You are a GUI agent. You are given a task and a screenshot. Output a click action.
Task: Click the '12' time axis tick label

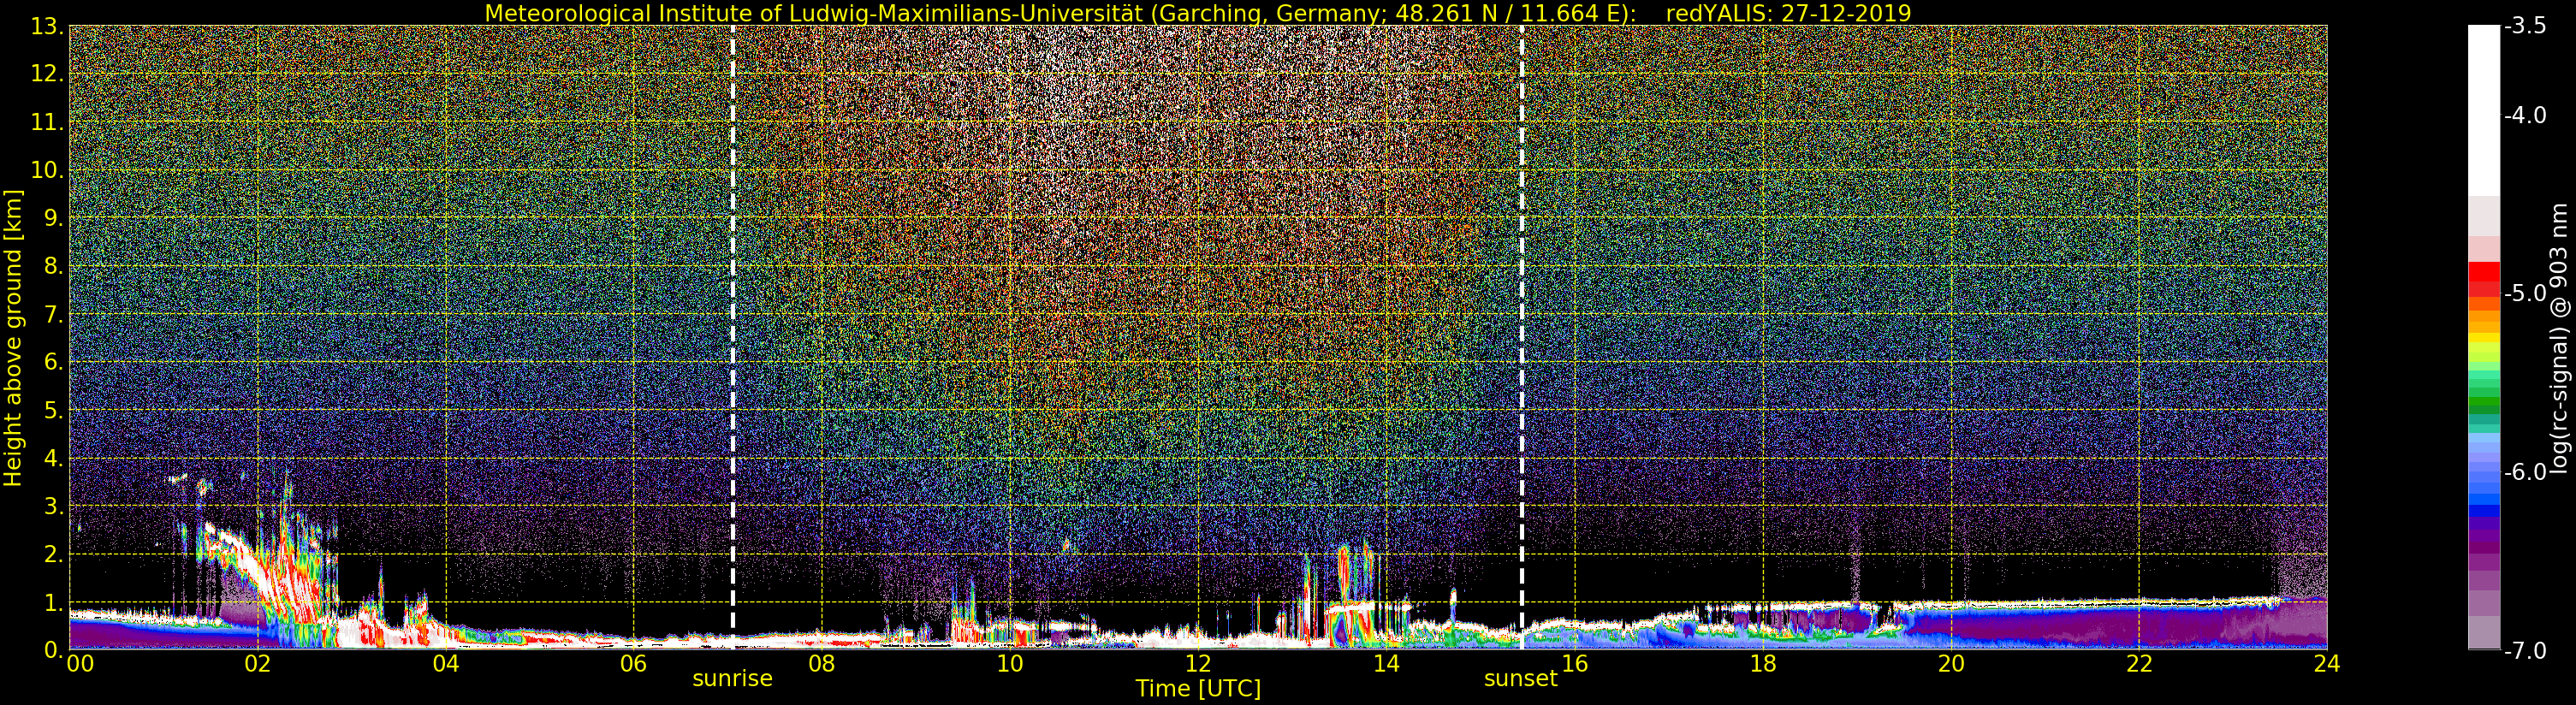pyautogui.click(x=1198, y=664)
